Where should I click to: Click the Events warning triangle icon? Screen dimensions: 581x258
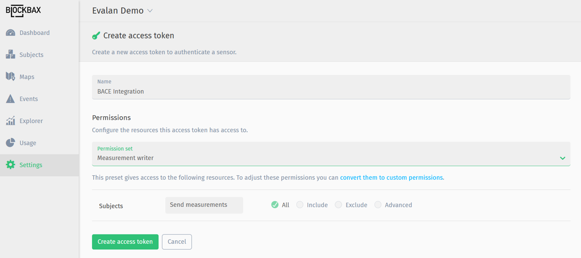10,99
